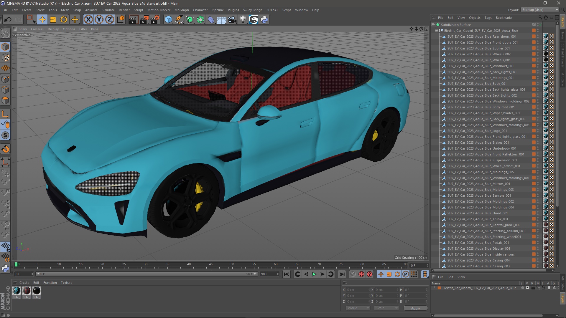Select the Scale tool

(53, 20)
